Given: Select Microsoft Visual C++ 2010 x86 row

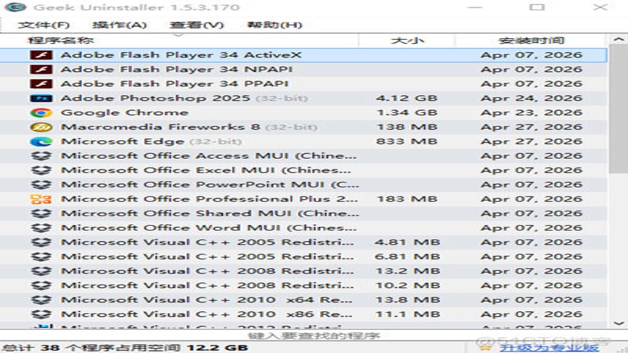Looking at the screenshot, I should (x=304, y=314).
